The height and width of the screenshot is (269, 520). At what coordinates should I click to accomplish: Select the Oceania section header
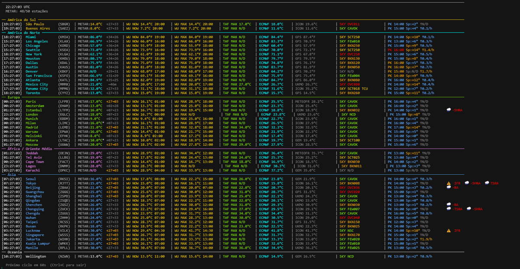click(x=15, y=252)
